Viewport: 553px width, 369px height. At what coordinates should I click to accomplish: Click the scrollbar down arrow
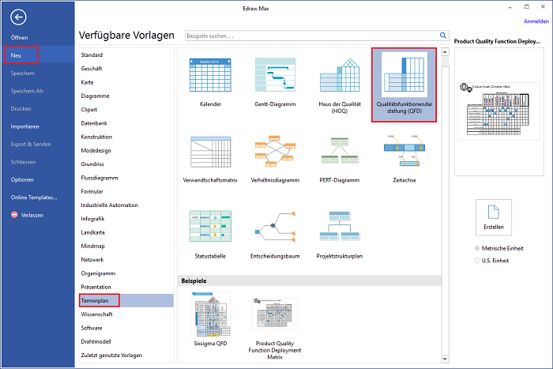tap(445, 359)
